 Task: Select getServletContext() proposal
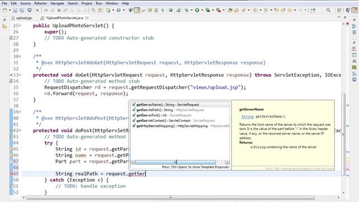[180, 121]
